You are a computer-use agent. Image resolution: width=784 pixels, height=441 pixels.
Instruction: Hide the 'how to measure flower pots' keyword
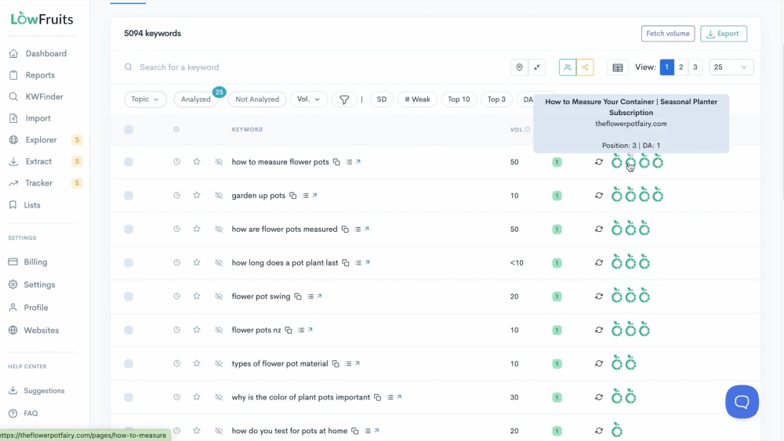click(x=219, y=162)
